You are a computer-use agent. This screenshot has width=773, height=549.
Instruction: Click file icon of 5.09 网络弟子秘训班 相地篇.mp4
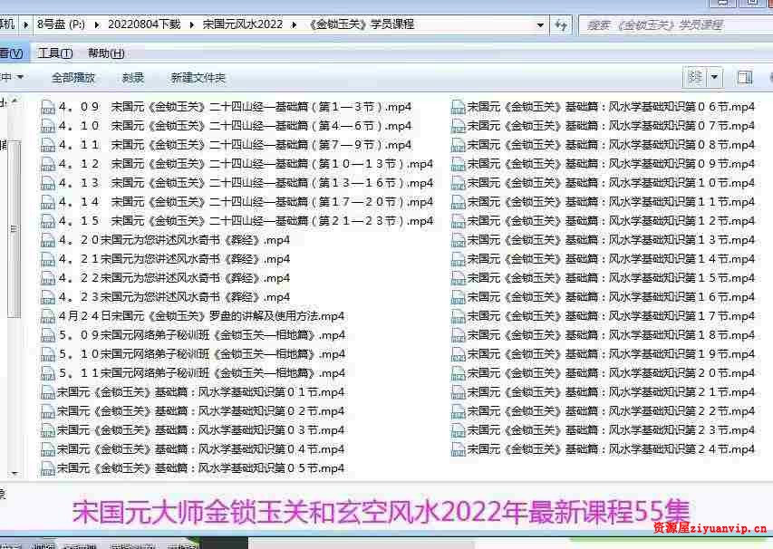(x=48, y=335)
